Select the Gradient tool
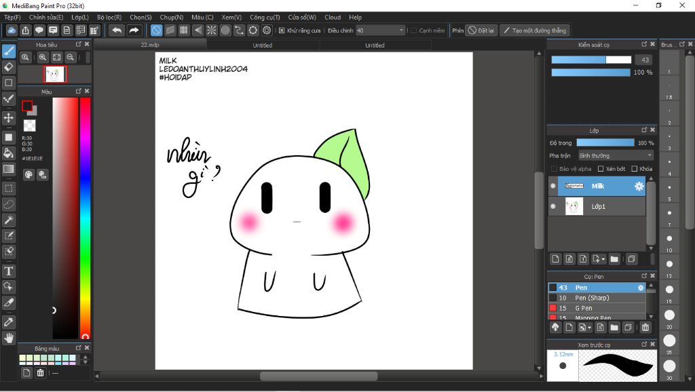The width and height of the screenshot is (695, 392). coord(9,169)
